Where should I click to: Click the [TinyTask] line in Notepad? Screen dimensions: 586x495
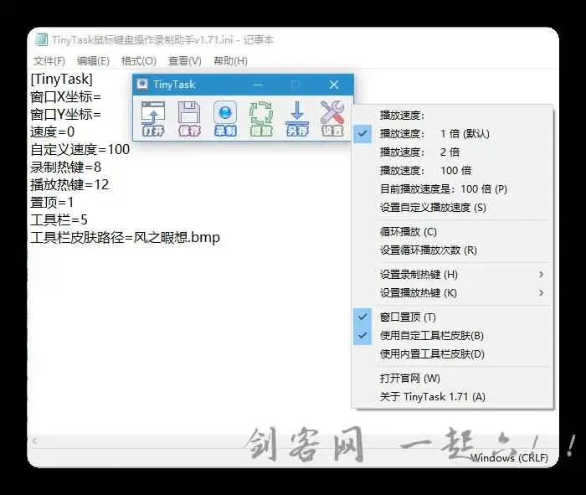(x=62, y=80)
